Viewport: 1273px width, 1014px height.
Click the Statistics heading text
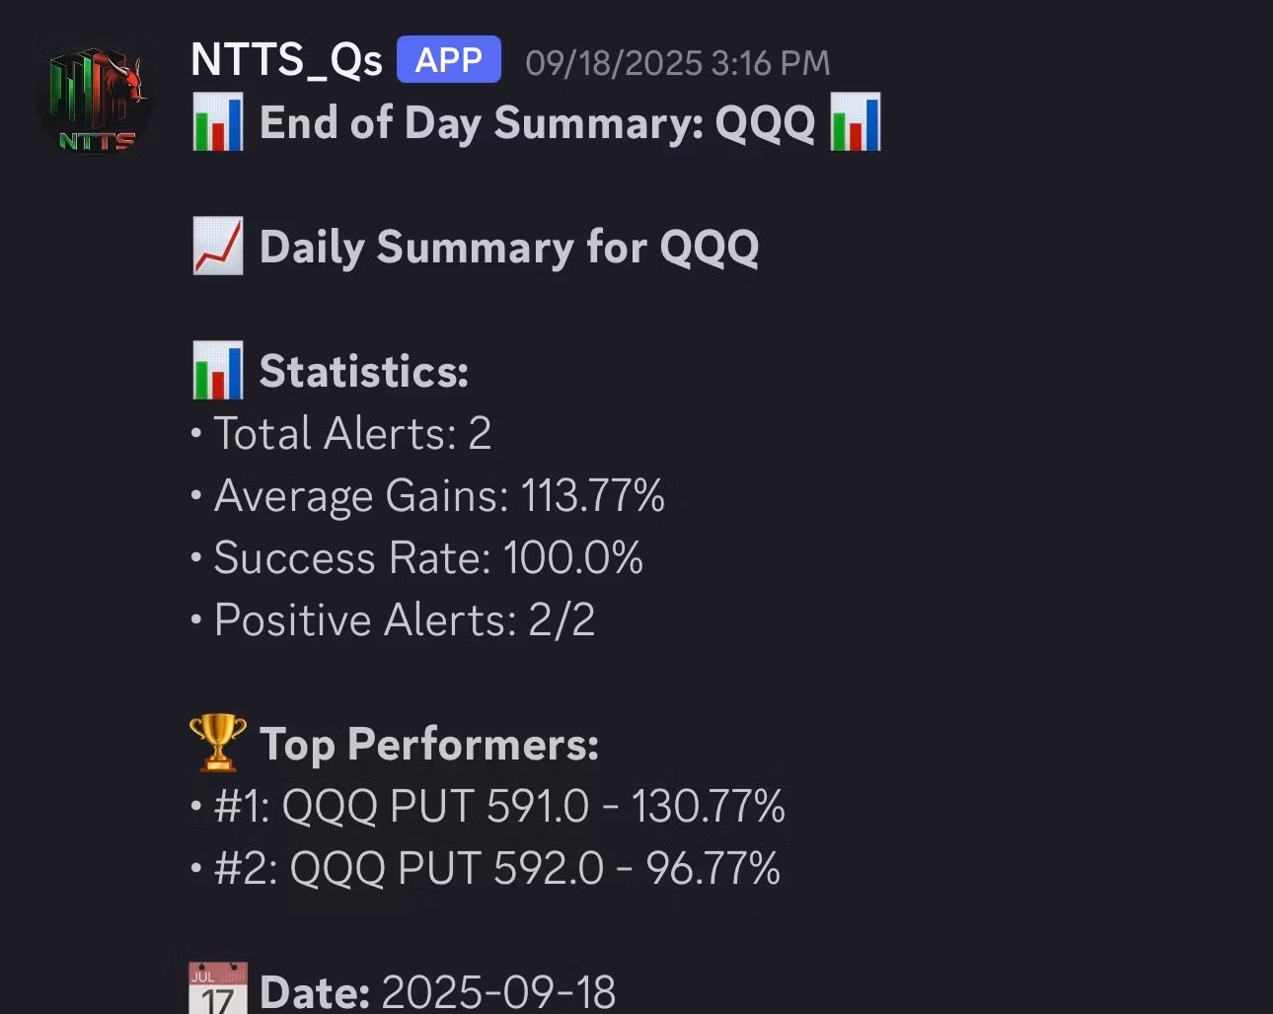click(363, 371)
